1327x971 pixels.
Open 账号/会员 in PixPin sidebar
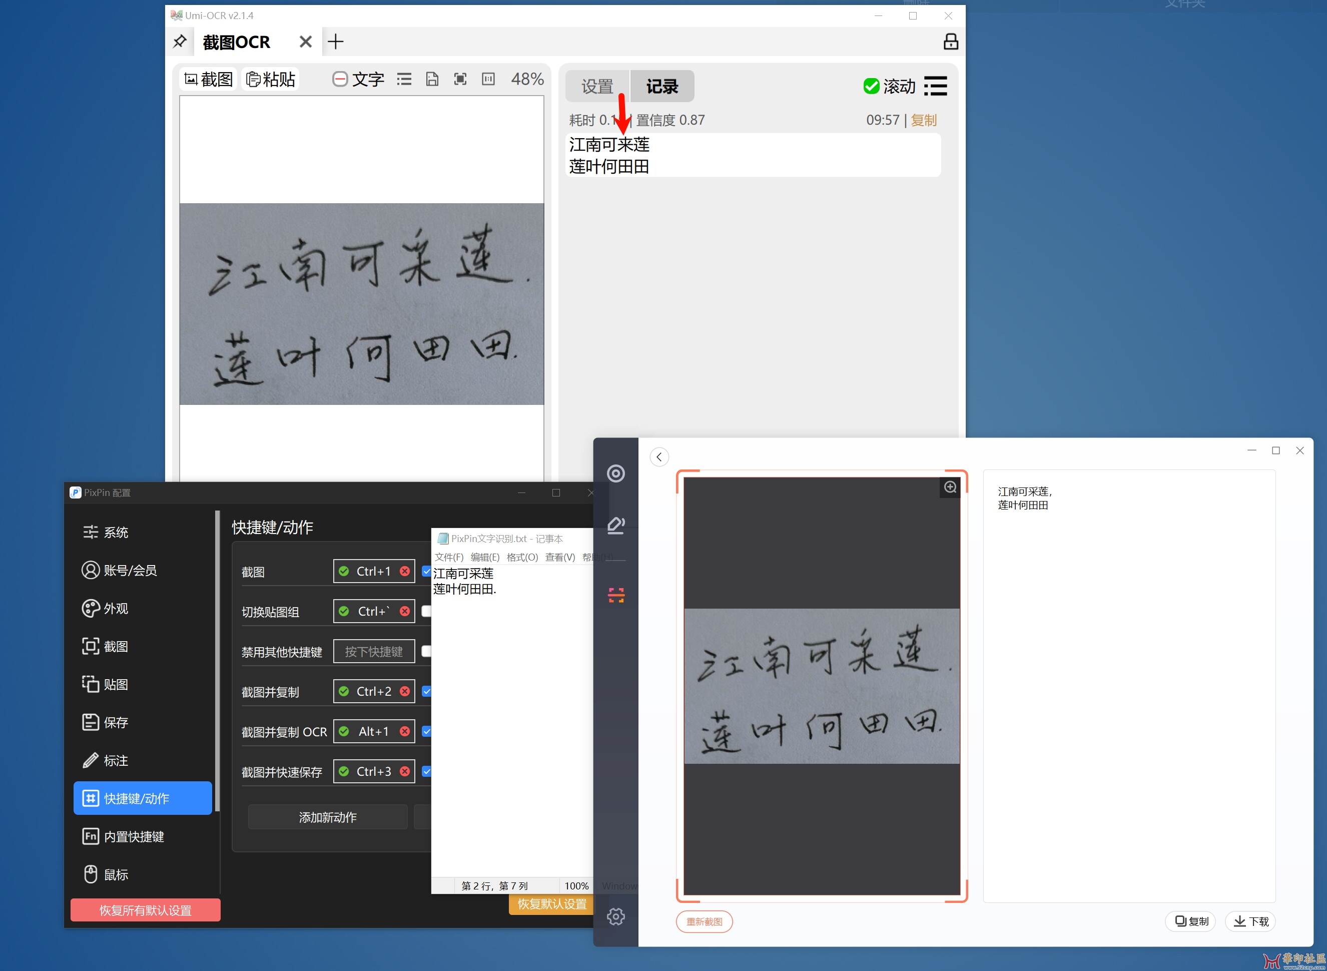[x=143, y=570]
